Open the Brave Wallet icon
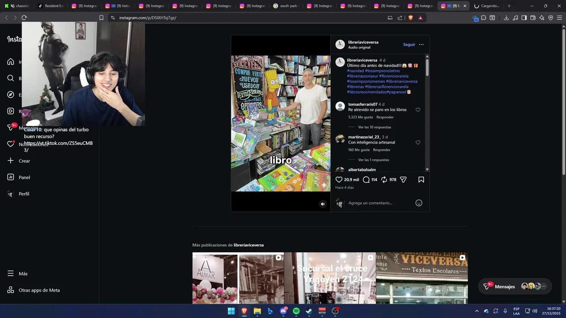The width and height of the screenshot is (566, 318). click(x=533, y=18)
